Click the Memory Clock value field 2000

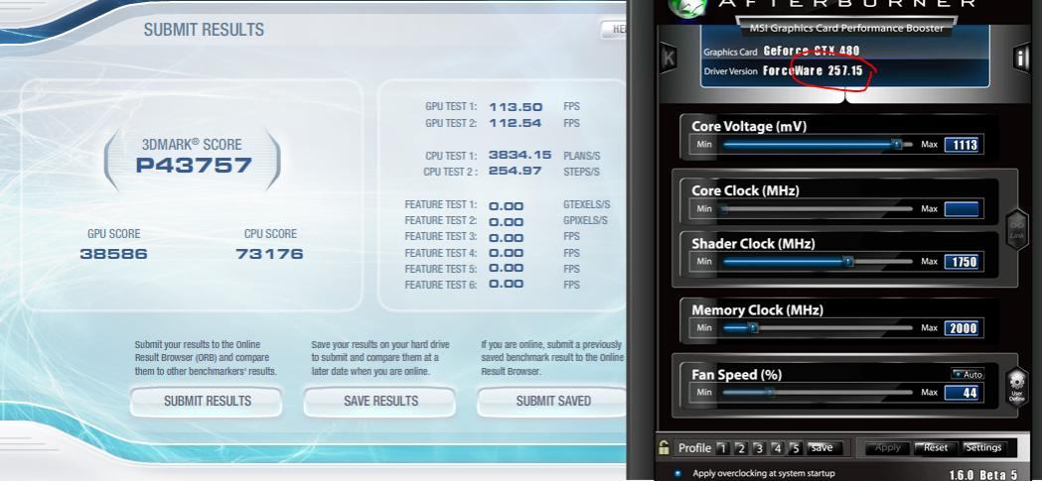(x=962, y=327)
